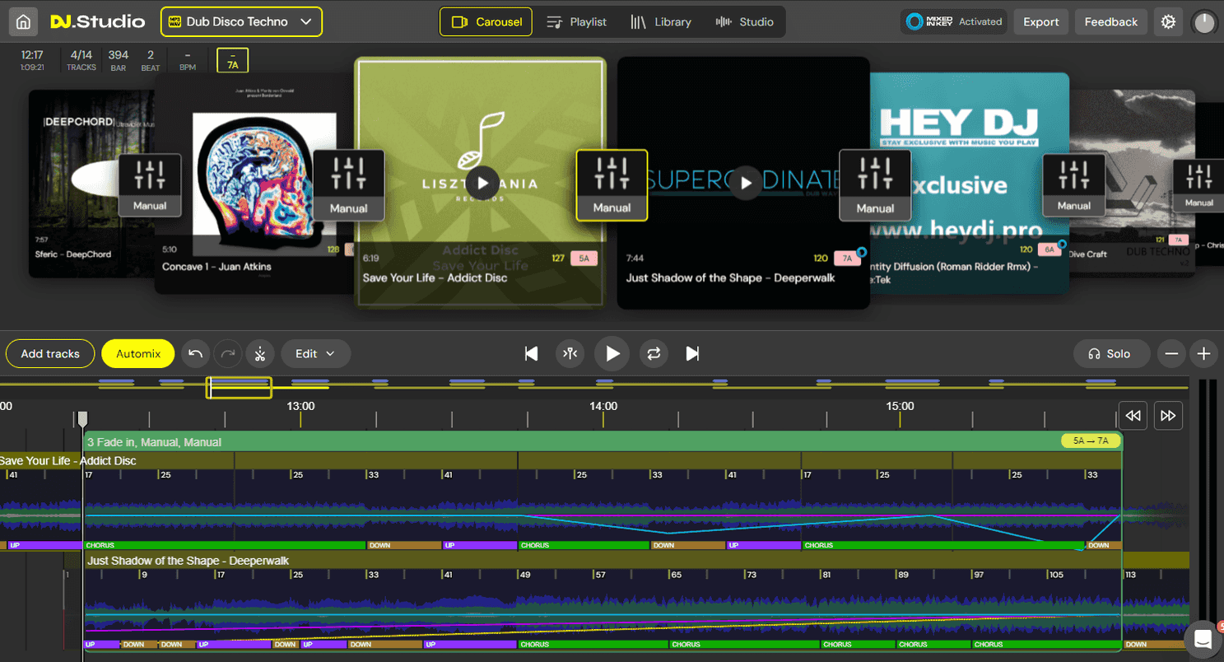
Task: Skip to next track icon
Action: click(x=692, y=354)
